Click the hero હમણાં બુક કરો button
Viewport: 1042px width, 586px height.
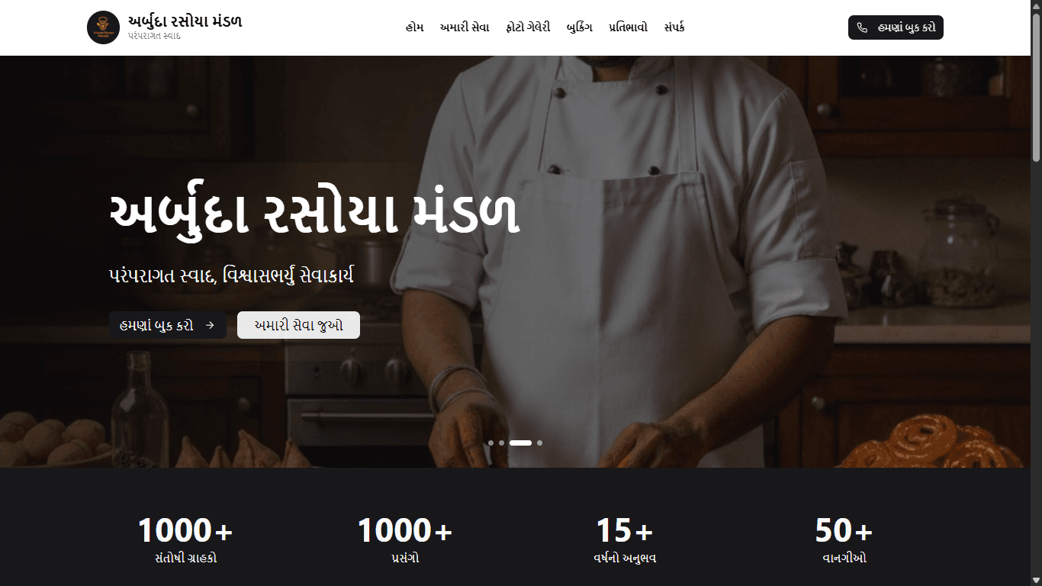click(168, 325)
